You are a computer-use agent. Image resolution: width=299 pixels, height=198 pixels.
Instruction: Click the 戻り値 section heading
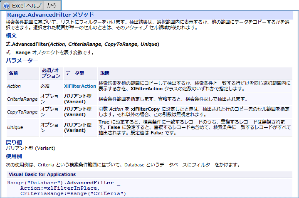(14, 142)
